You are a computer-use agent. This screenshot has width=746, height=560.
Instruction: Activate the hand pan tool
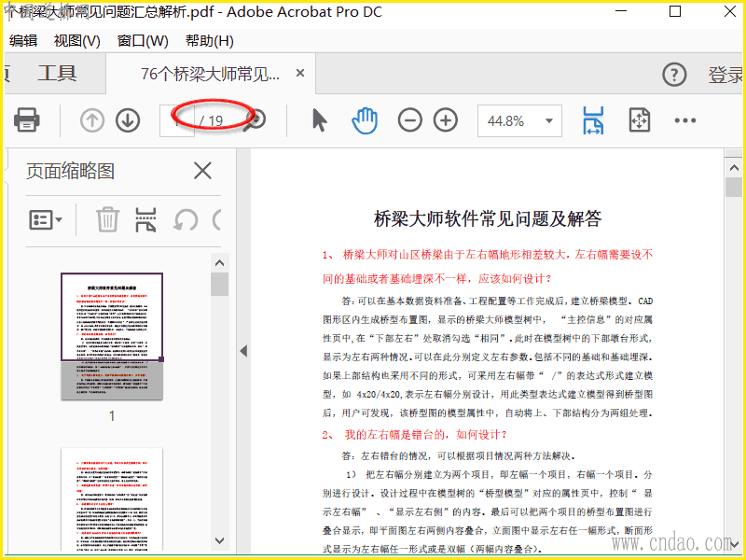(365, 120)
